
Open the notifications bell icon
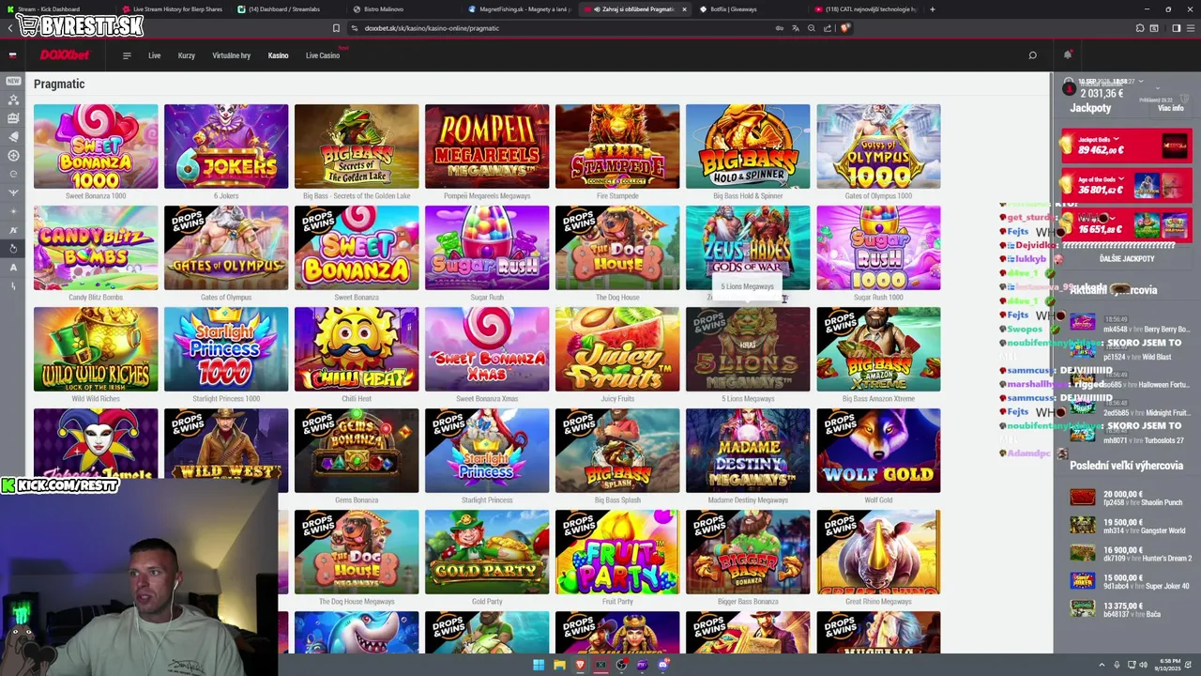tap(1067, 55)
